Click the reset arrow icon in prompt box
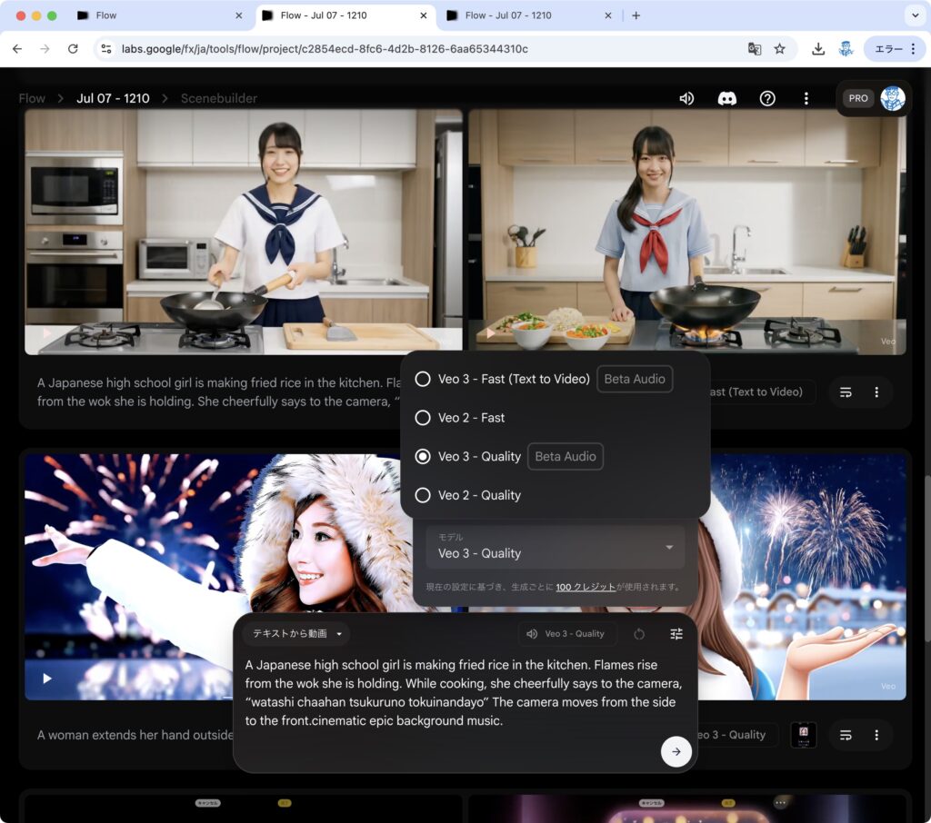This screenshot has height=823, width=931. pos(639,634)
